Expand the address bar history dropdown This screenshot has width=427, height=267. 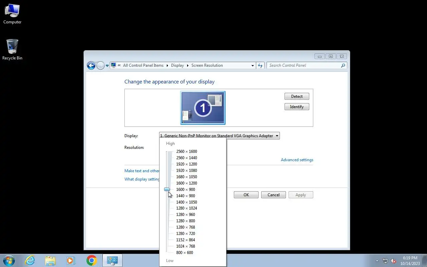pyautogui.click(x=253, y=66)
